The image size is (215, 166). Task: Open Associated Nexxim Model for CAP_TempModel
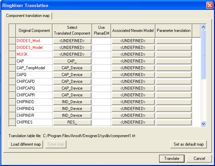[133, 68]
